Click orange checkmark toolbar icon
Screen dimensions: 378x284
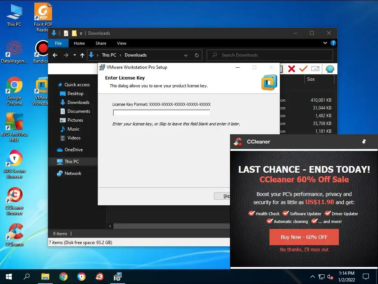point(303,69)
